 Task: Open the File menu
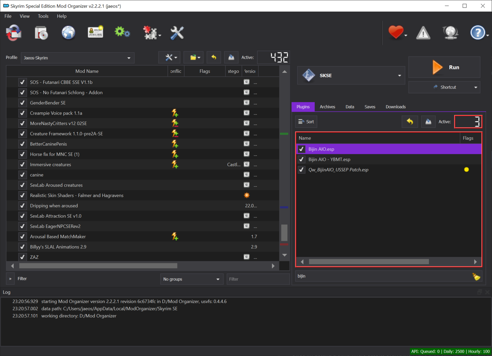(x=8, y=16)
